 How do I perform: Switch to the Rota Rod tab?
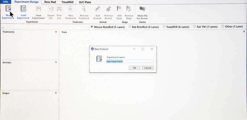coord(50,2)
